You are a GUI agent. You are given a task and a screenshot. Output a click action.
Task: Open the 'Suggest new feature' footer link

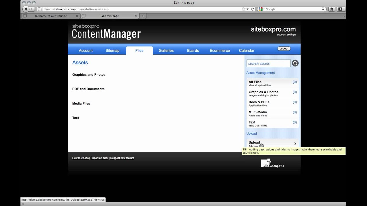[x=122, y=158]
